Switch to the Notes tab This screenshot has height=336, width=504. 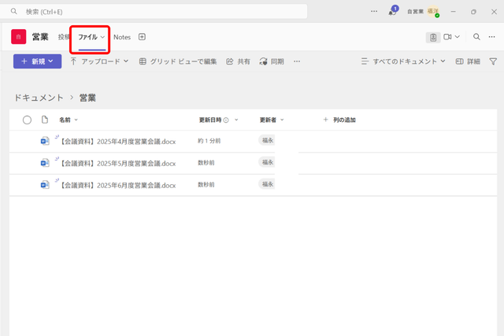coord(121,37)
